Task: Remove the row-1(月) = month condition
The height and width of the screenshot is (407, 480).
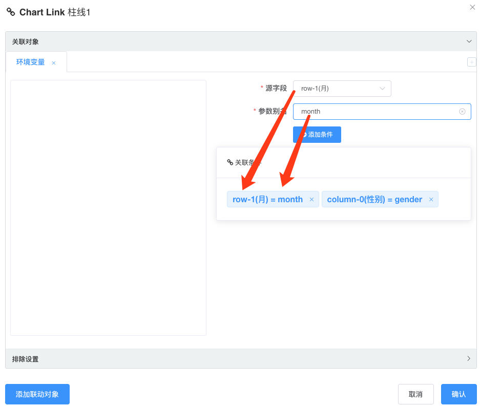Action: pyautogui.click(x=311, y=200)
